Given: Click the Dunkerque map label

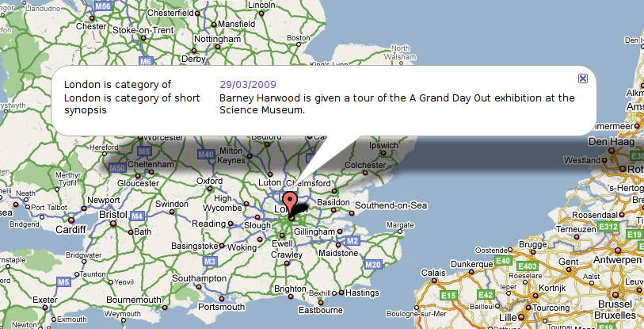Looking at the screenshot, I should tap(472, 264).
